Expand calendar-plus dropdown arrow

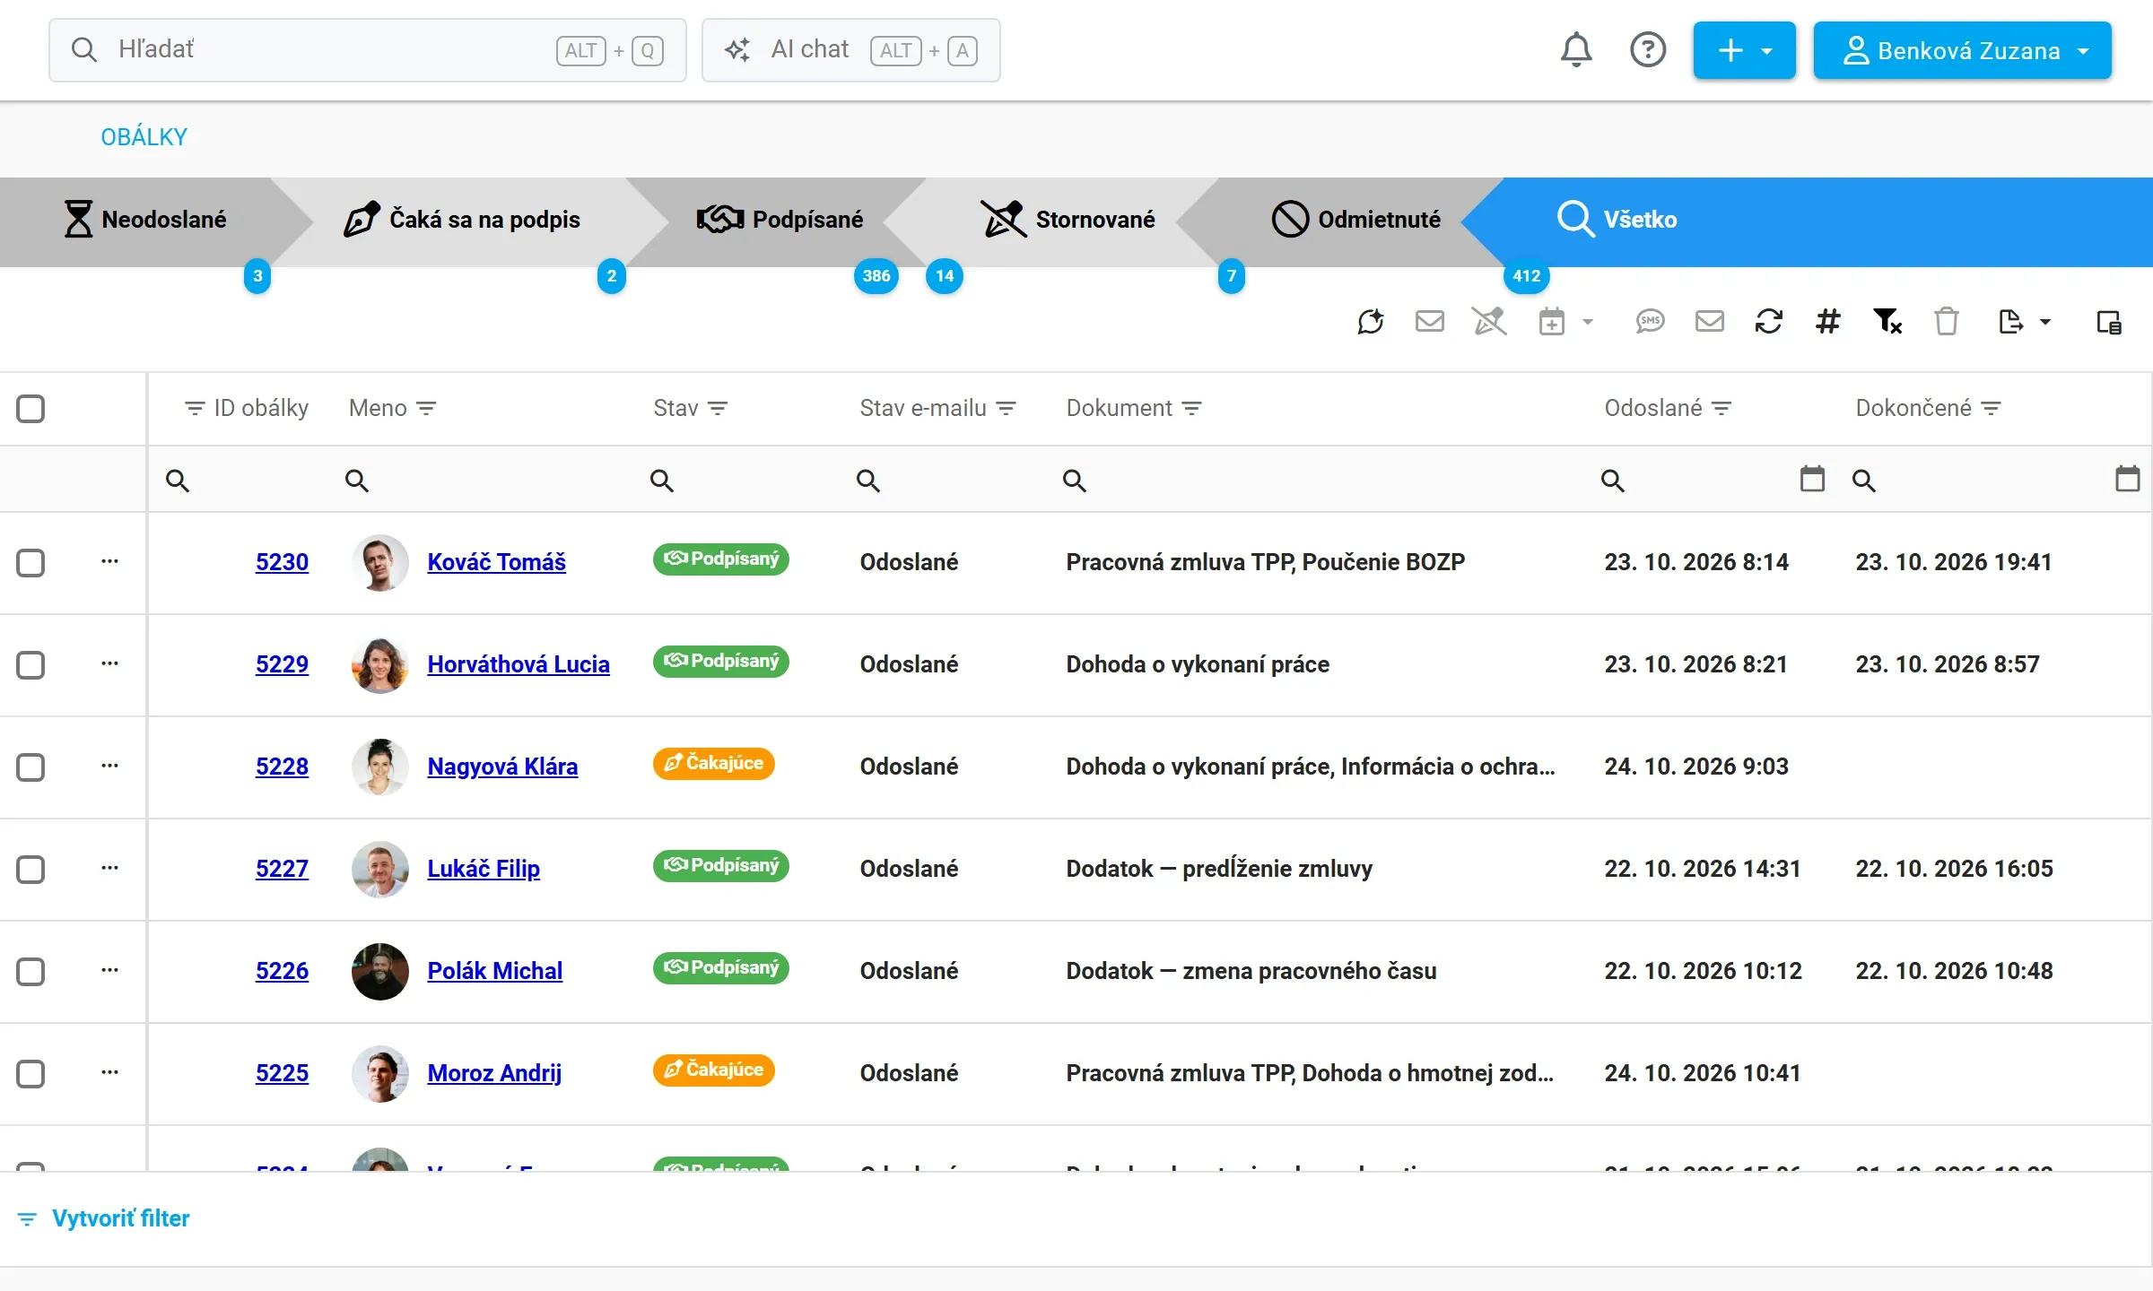pos(1588,322)
